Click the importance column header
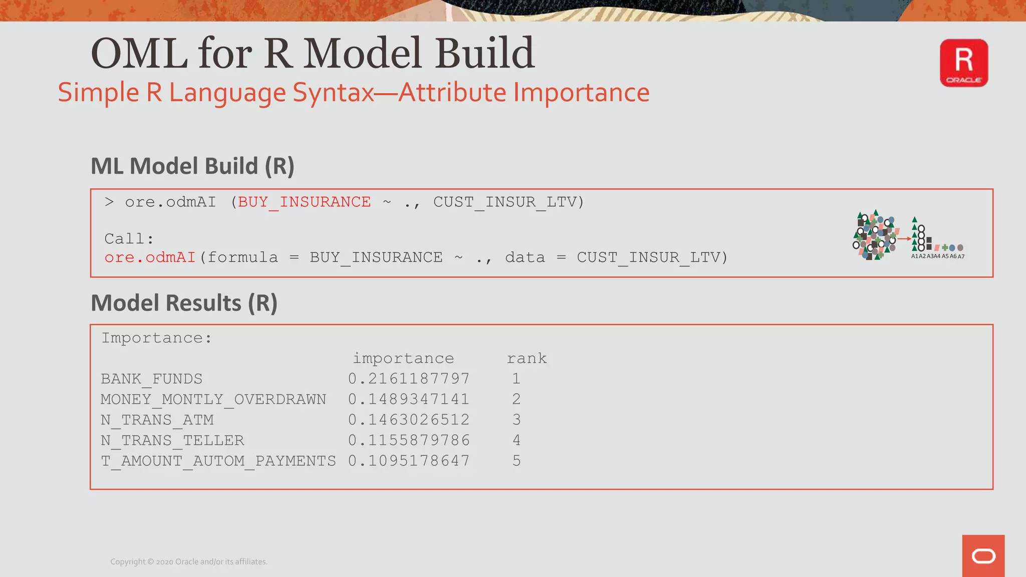 tap(403, 358)
